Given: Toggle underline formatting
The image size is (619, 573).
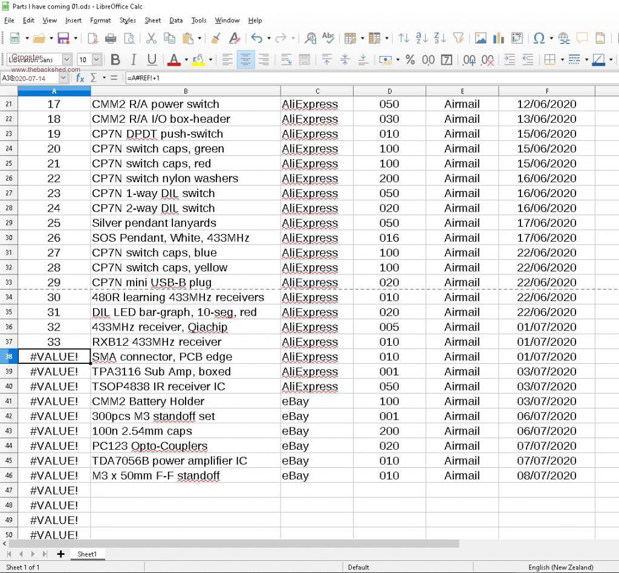Looking at the screenshot, I should coord(152,60).
